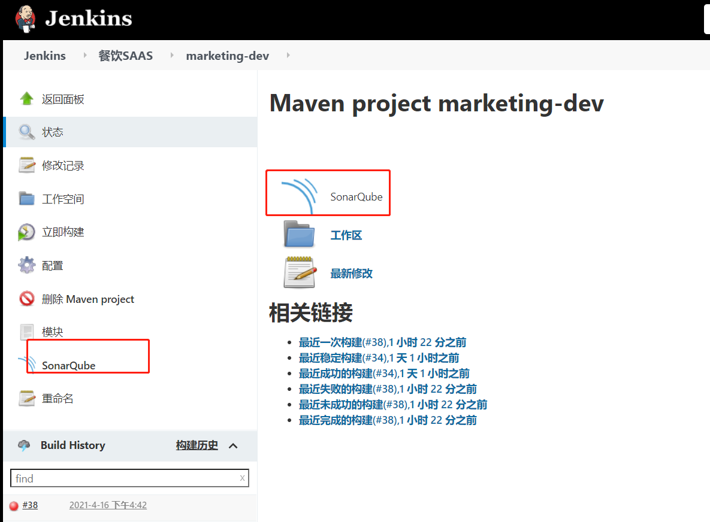Open the 工作区 link
This screenshot has width=710, height=522.
(x=346, y=235)
